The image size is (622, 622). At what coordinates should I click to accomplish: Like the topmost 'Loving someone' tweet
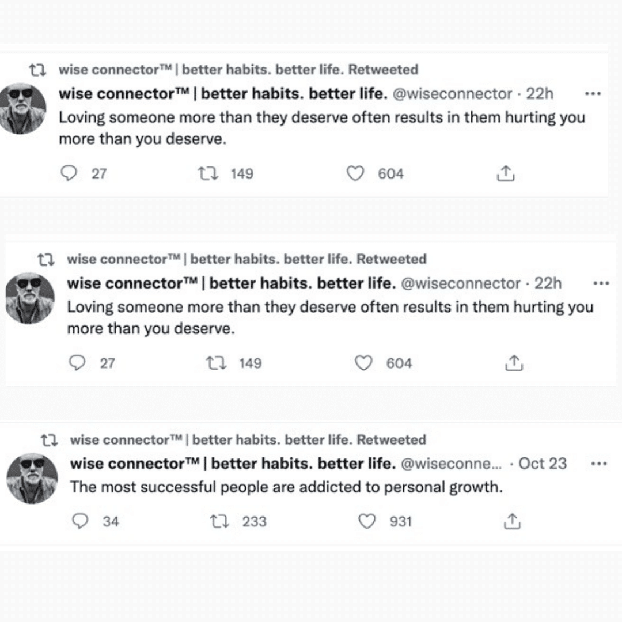click(x=356, y=173)
